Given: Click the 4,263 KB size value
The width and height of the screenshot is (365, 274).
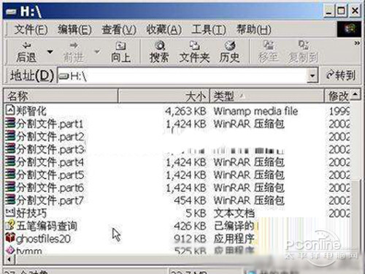Looking at the screenshot, I should [x=185, y=111].
